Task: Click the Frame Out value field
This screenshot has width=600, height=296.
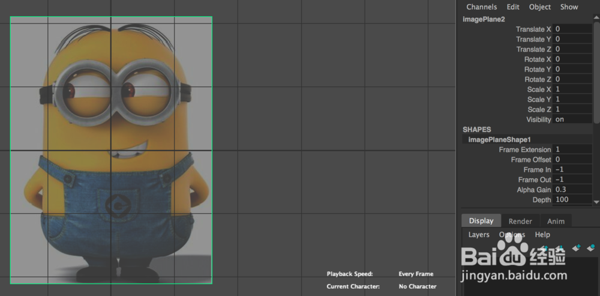Action: tap(572, 180)
